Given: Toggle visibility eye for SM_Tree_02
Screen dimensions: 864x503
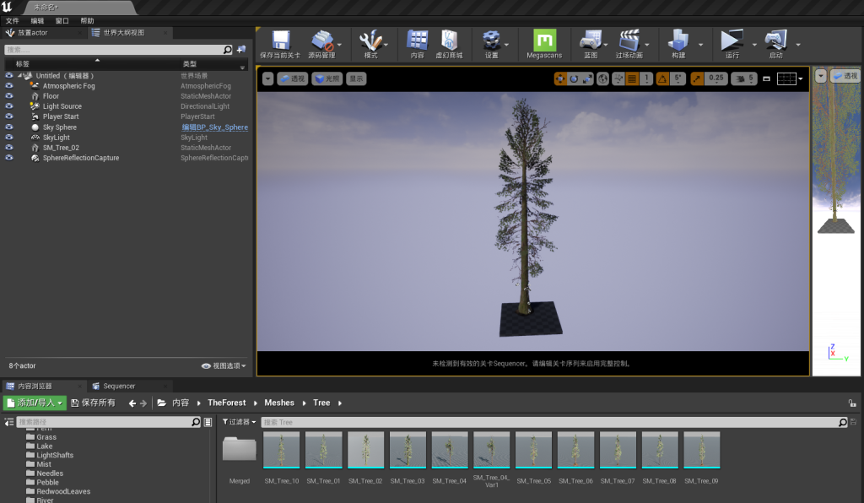Looking at the screenshot, I should pos(9,148).
